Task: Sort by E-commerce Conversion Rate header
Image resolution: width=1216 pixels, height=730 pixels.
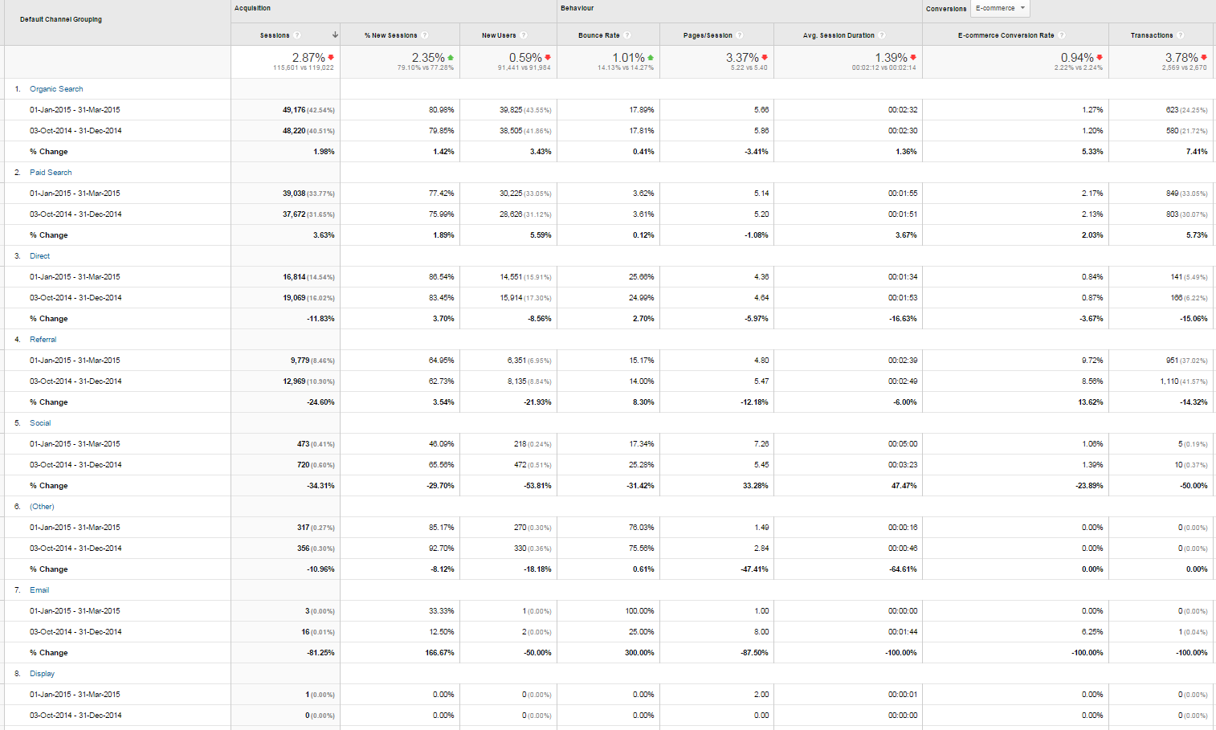Action: (1006, 35)
